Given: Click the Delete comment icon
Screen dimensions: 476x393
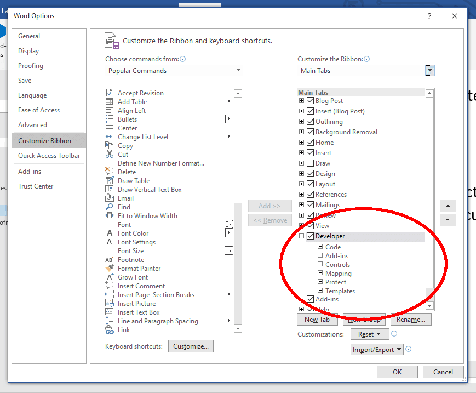Looking at the screenshot, I should pos(110,172).
